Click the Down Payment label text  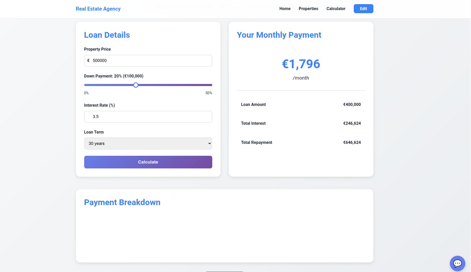pos(113,76)
